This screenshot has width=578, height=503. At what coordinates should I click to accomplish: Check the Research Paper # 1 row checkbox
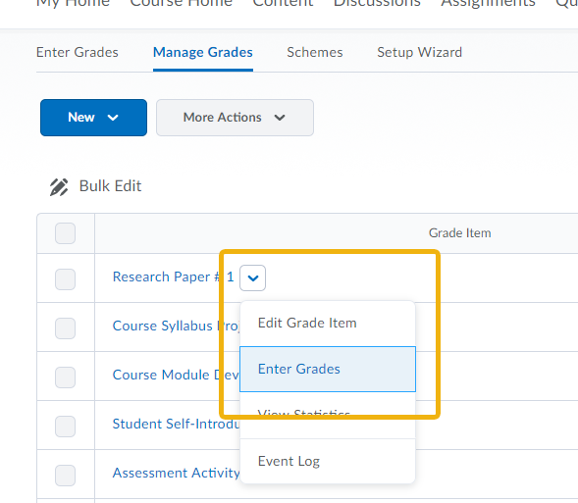[x=65, y=279]
